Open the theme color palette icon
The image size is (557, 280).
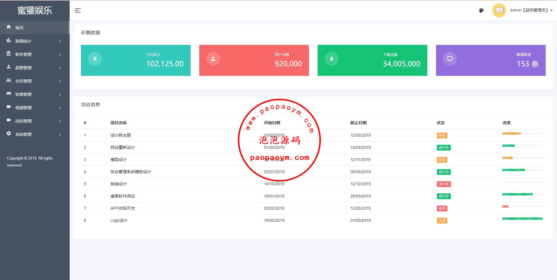pos(481,10)
